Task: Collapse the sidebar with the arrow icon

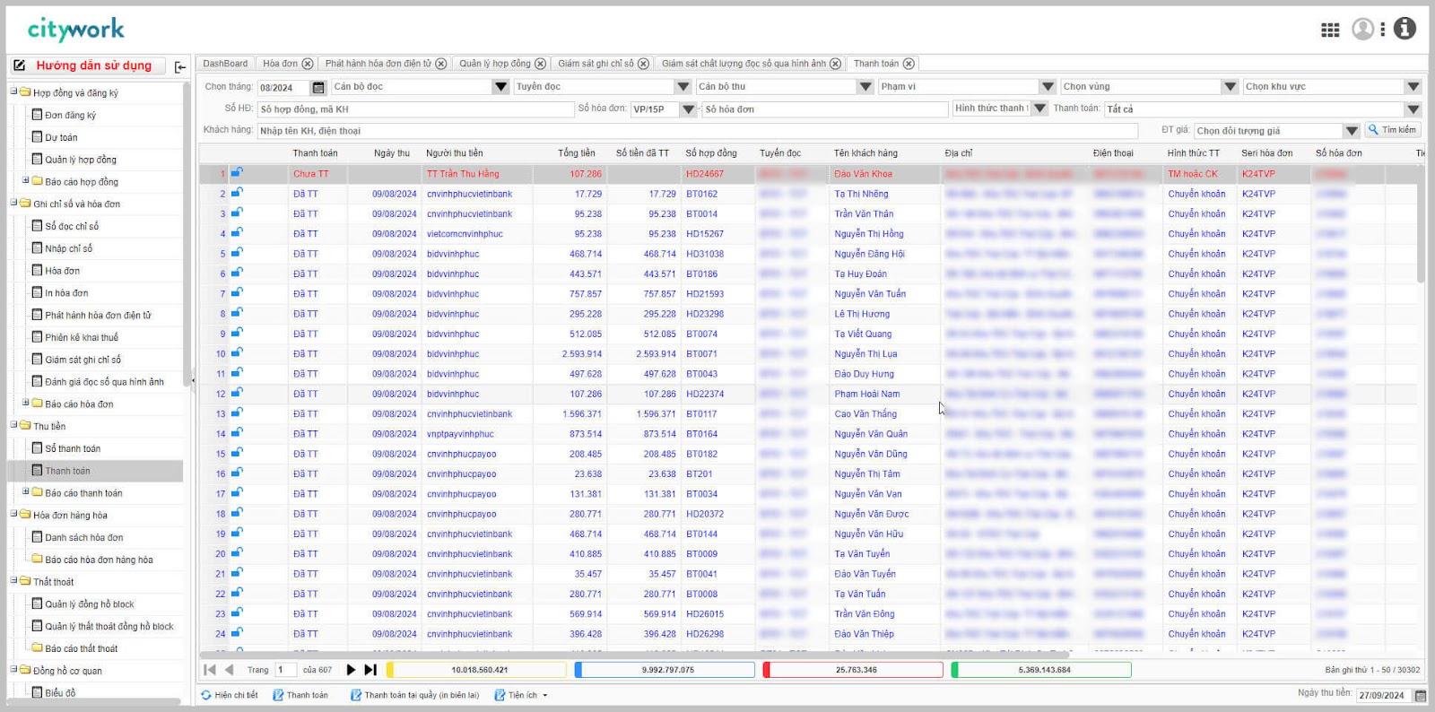Action: pyautogui.click(x=180, y=66)
